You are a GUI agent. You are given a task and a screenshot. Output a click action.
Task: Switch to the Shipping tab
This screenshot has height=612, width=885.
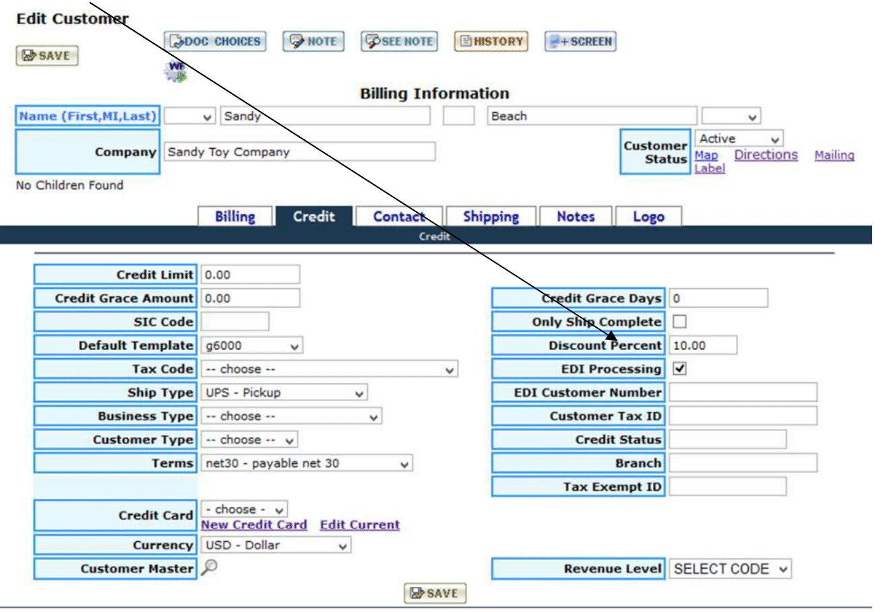pos(491,217)
